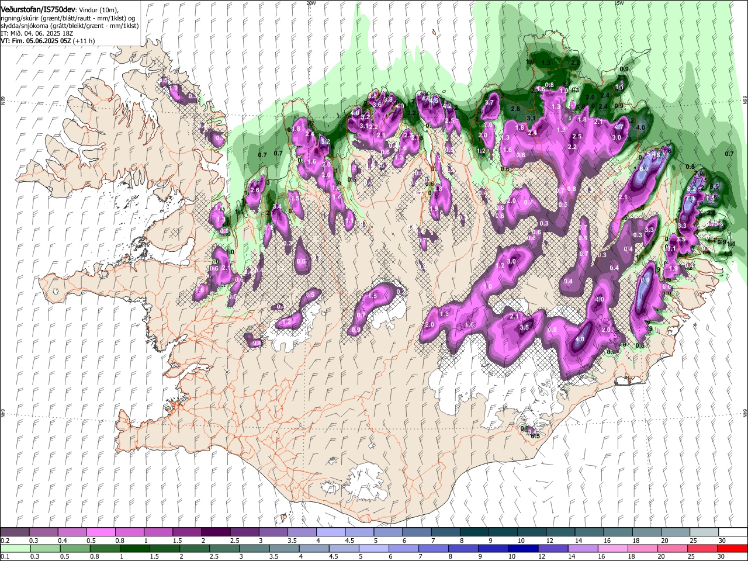
Task: Pick the pale green bottom swatch between 0.1 and 0.3
Action: pyautogui.click(x=15, y=549)
